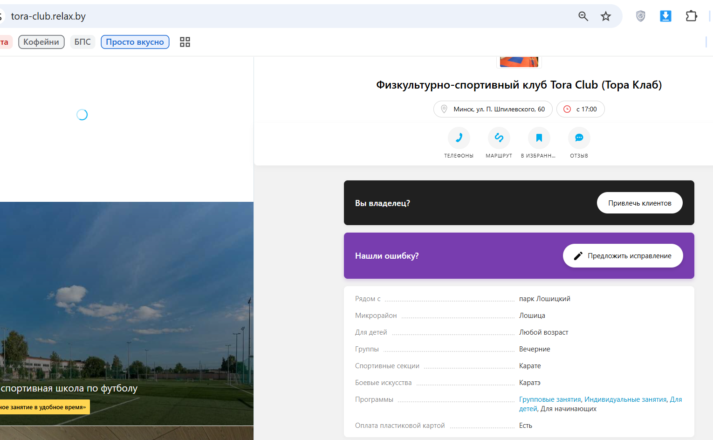Click the Привлечь клиентов button
This screenshot has height=440, width=713.
point(640,203)
